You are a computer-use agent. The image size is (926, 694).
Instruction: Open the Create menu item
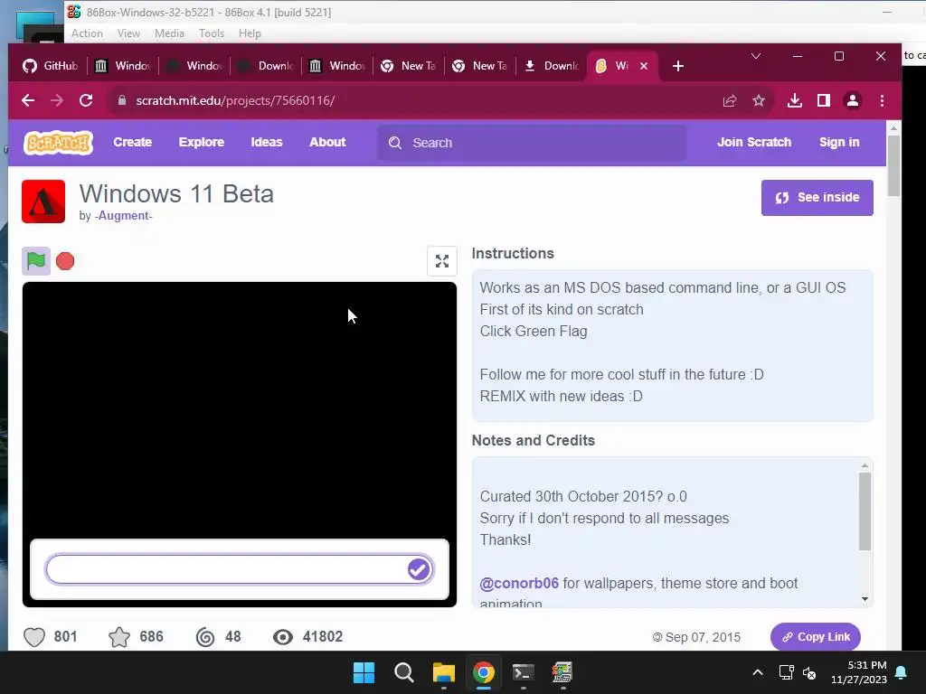(x=132, y=142)
